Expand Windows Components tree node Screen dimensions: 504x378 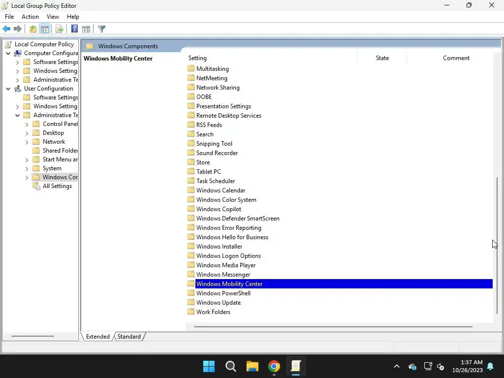pos(27,177)
